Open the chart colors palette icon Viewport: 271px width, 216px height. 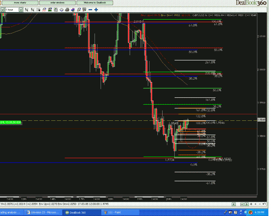pyautogui.click(x=73, y=10)
